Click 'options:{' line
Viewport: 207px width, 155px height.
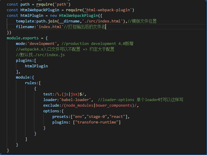[x=53, y=111]
